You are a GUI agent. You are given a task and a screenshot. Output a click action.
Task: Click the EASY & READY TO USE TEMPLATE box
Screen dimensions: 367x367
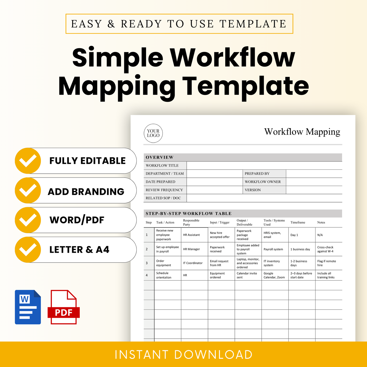(x=179, y=24)
